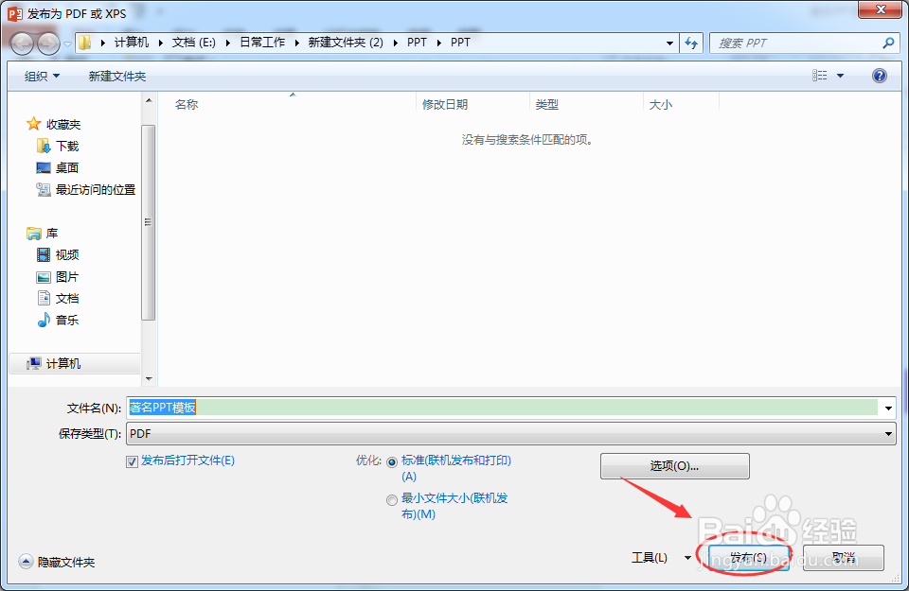Image resolution: width=909 pixels, height=591 pixels.
Task: Uncheck 发布后打开文件 option
Action: pyautogui.click(x=132, y=462)
